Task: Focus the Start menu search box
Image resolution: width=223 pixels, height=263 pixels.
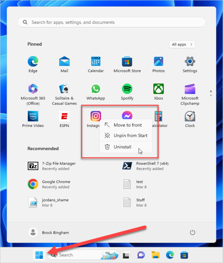Action: tap(112, 22)
